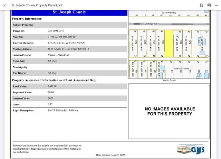221x159 pixels.
Task: Click the Not to Scale map caption
Action: point(169,81)
